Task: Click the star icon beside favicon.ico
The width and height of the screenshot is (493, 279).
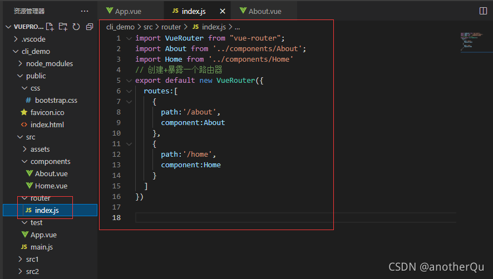Action: pyautogui.click(x=24, y=112)
